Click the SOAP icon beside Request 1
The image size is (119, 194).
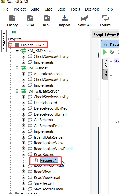(36, 160)
